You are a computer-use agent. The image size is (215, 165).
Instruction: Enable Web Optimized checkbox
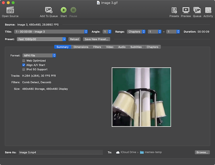tap(24, 61)
